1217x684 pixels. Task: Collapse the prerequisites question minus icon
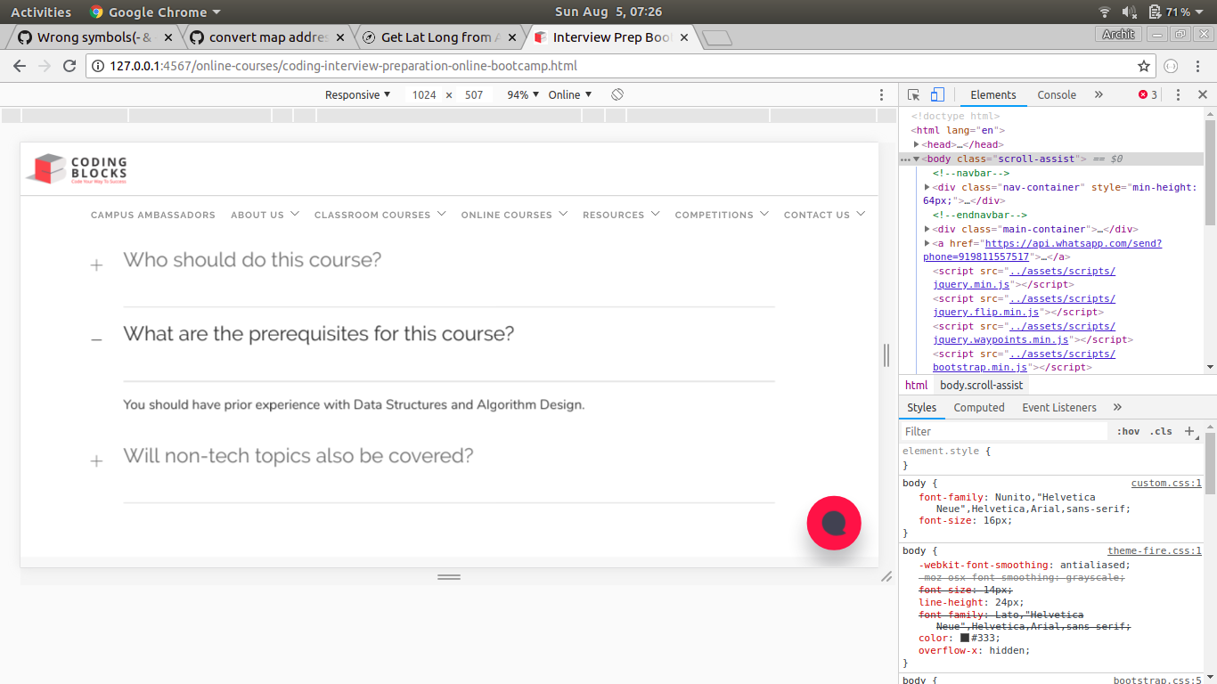click(x=96, y=338)
